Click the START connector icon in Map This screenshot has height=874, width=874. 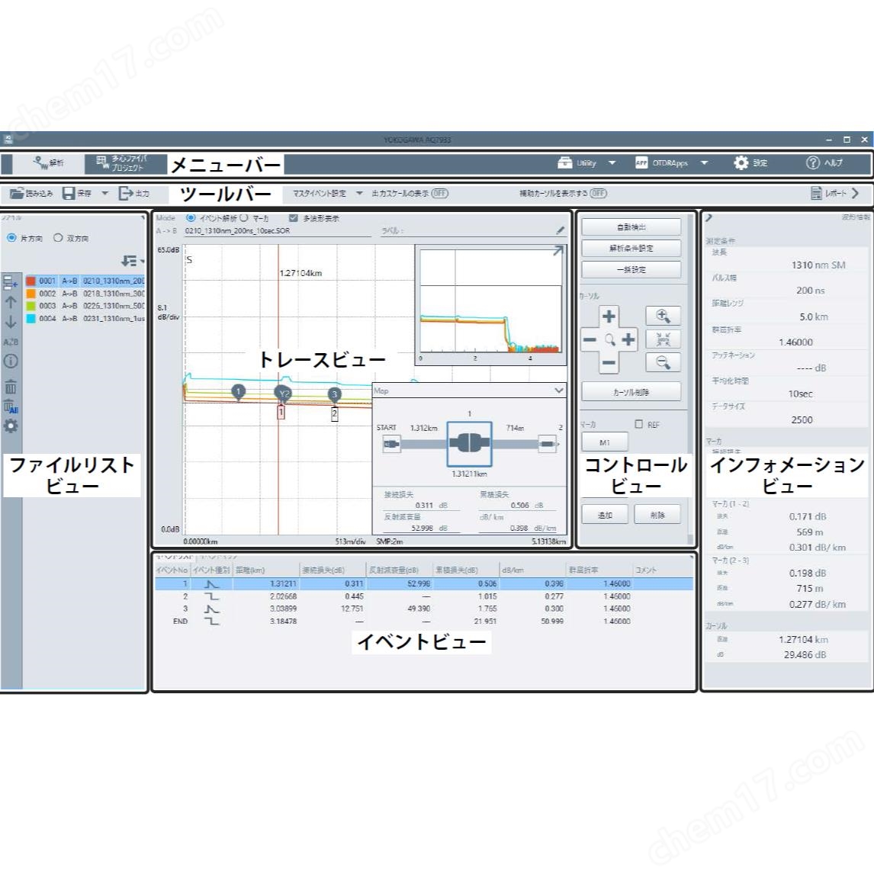tap(392, 445)
